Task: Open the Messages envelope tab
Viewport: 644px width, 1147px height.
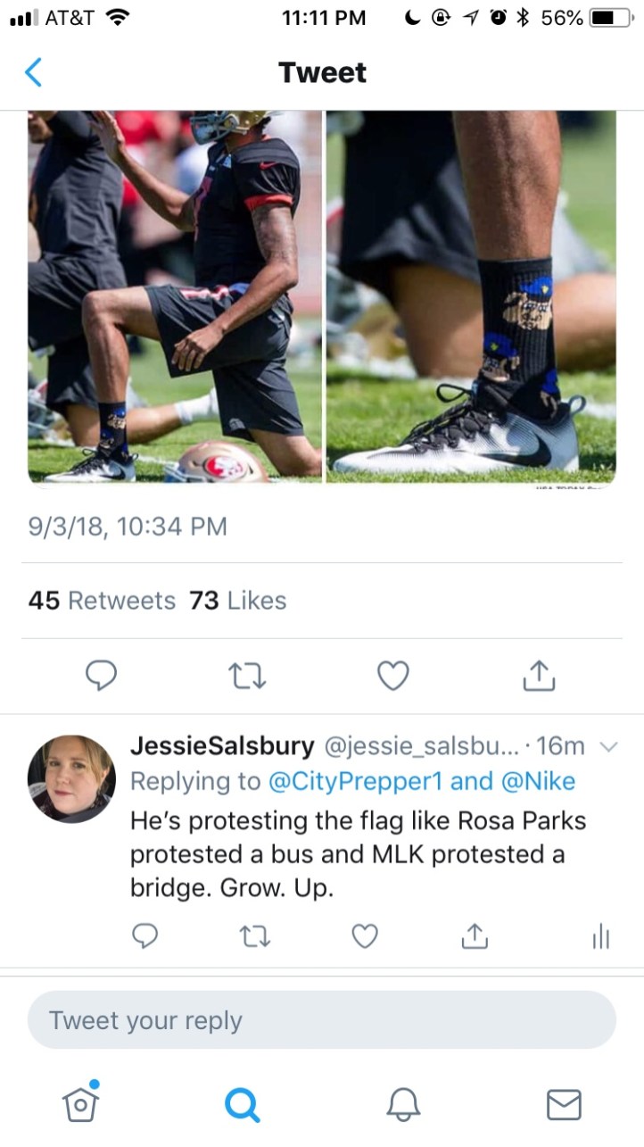Action: (x=563, y=1105)
